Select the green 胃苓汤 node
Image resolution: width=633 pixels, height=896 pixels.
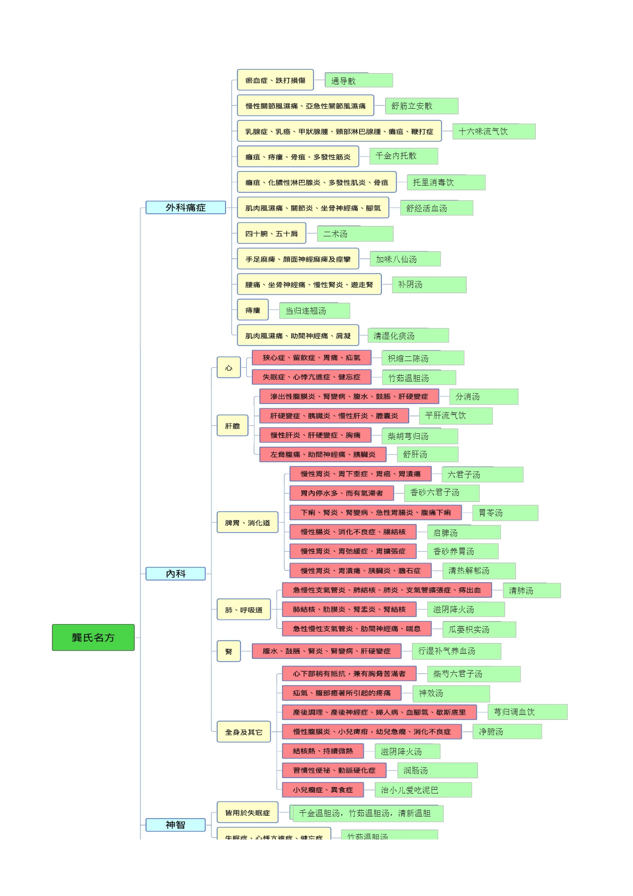click(506, 513)
